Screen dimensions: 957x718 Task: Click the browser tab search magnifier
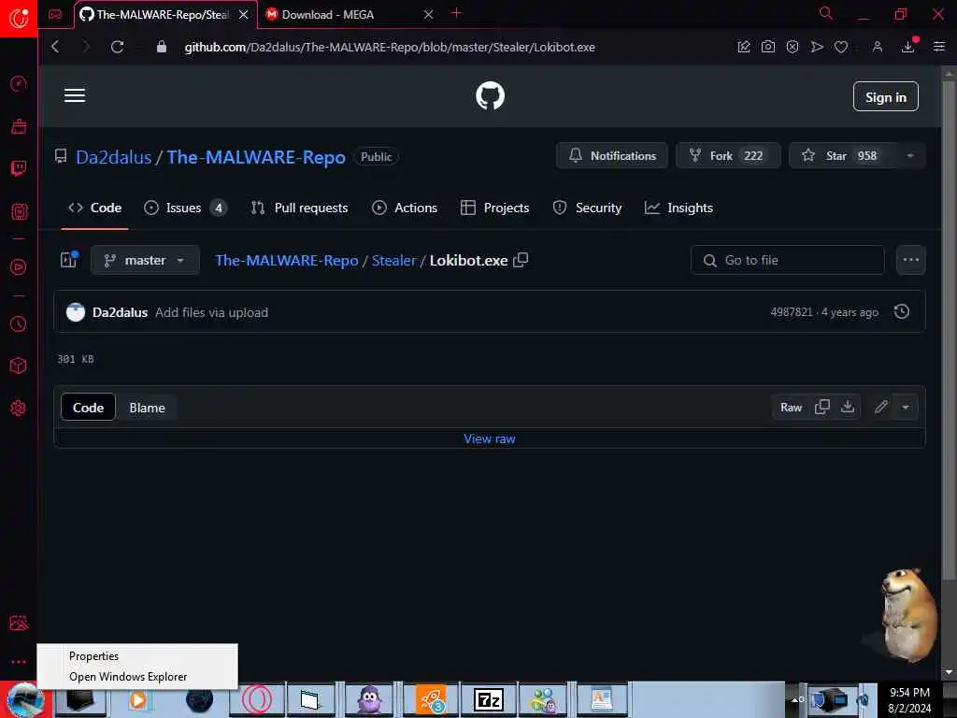click(x=826, y=13)
